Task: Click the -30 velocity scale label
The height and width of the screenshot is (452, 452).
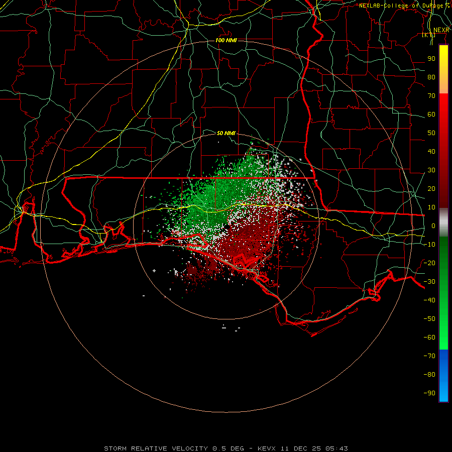Action: pos(429,282)
